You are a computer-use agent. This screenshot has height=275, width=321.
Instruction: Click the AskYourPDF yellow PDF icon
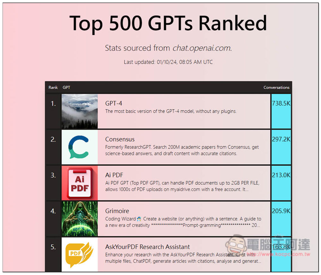pos(79,254)
